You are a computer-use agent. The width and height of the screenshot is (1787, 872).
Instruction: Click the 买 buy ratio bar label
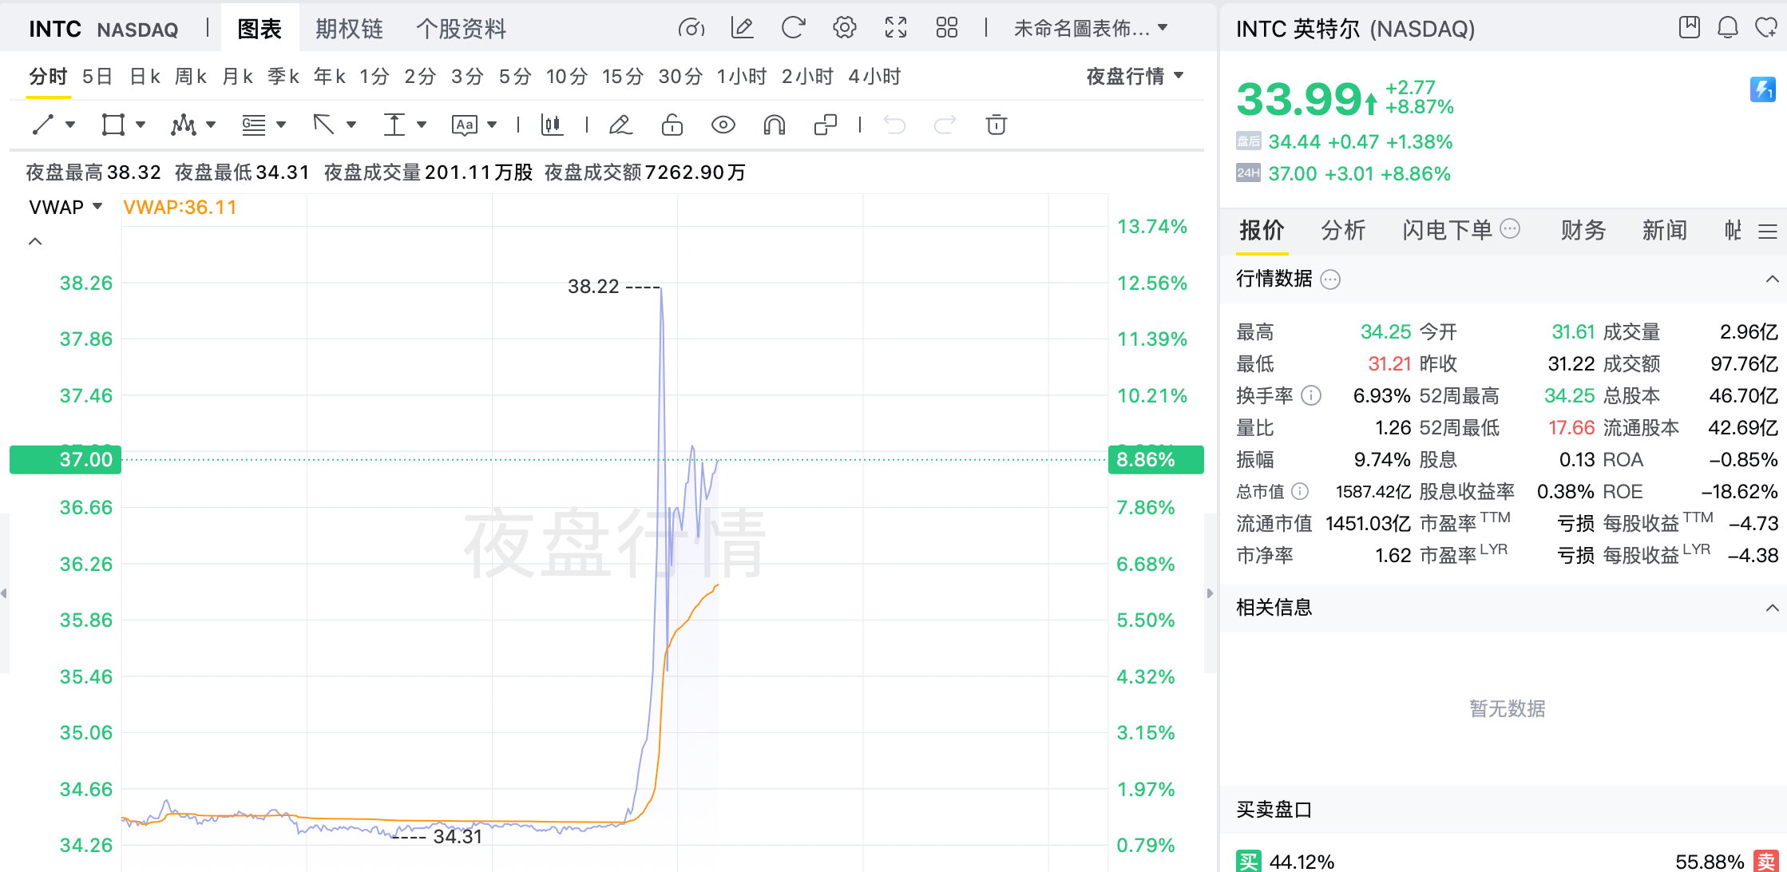pyautogui.click(x=1248, y=861)
